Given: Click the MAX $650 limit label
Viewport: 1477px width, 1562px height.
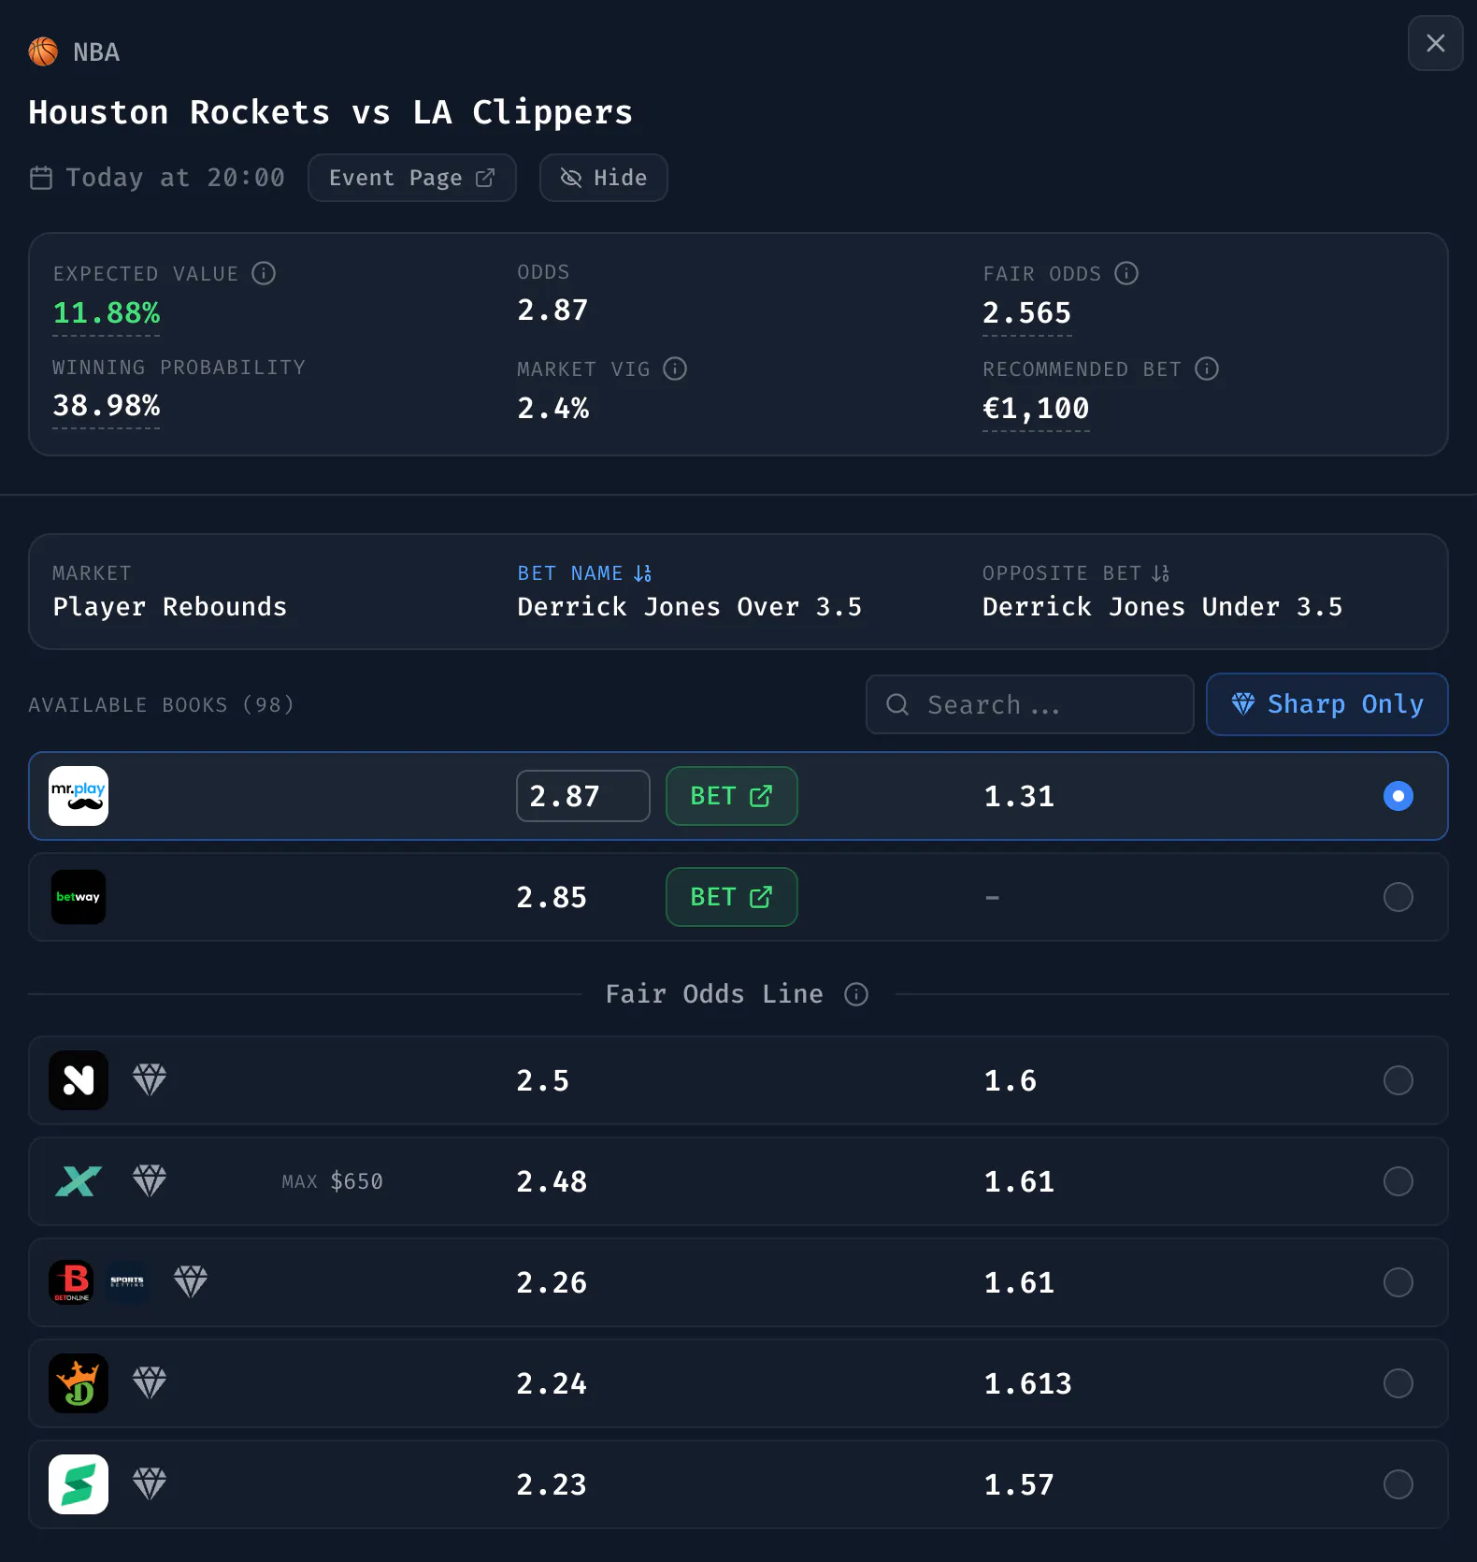Looking at the screenshot, I should [333, 1181].
